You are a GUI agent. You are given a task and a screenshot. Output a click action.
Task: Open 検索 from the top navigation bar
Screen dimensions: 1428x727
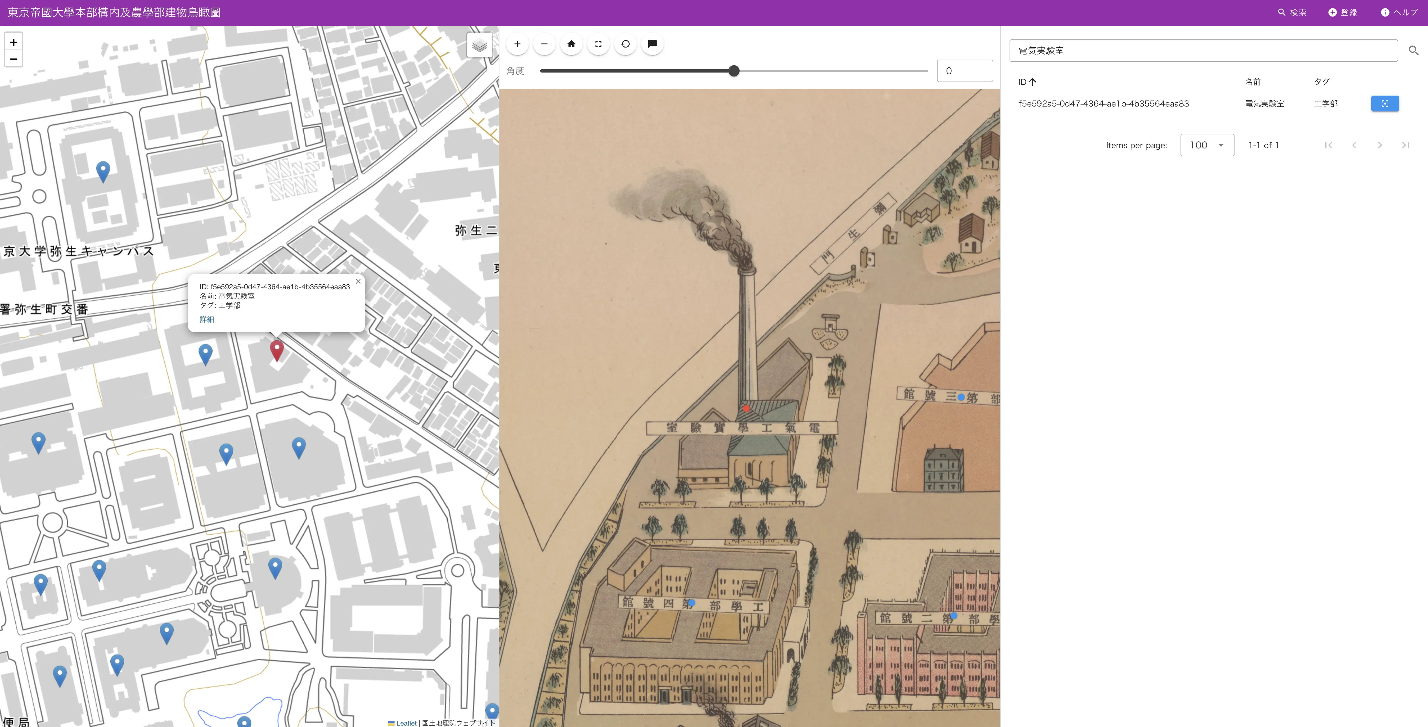[x=1292, y=12]
